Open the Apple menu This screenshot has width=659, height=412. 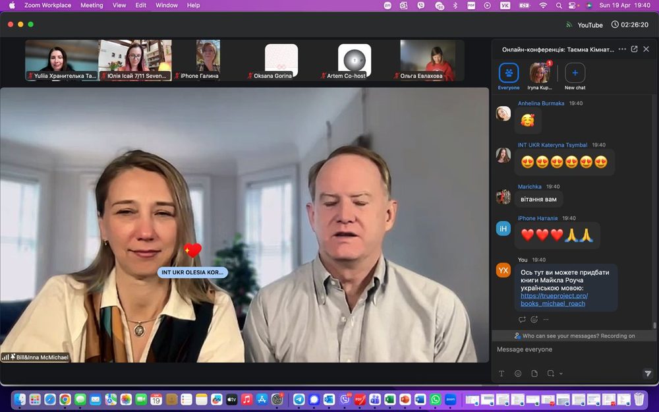tap(12, 5)
